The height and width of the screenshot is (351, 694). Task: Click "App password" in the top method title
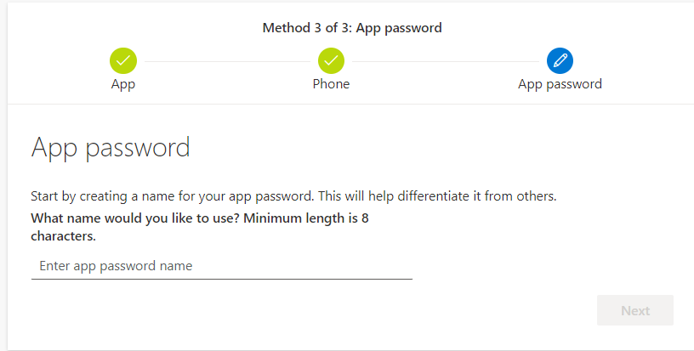(399, 28)
